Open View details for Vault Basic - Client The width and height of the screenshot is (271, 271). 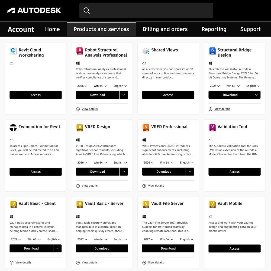coord(23,262)
